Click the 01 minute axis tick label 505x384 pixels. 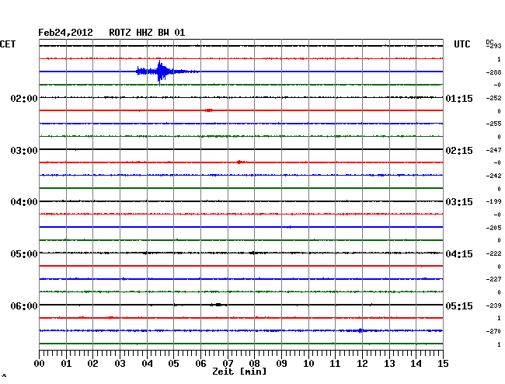click(66, 363)
